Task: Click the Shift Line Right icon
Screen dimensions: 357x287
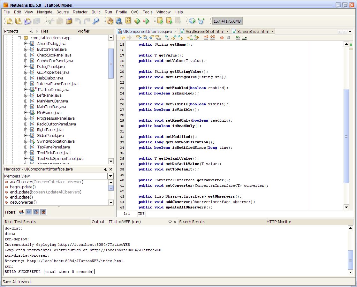Action: coord(212,38)
